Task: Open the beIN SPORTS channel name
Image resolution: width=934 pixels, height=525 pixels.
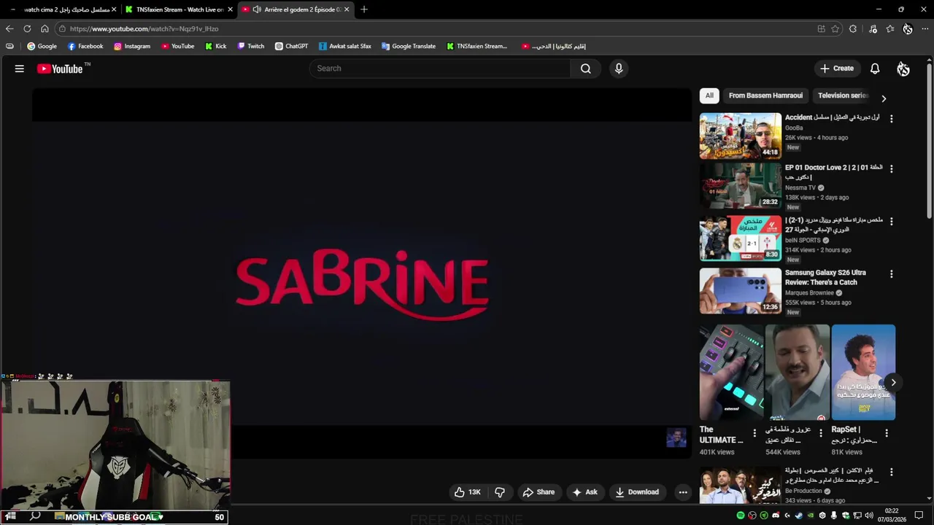Action: (803, 240)
